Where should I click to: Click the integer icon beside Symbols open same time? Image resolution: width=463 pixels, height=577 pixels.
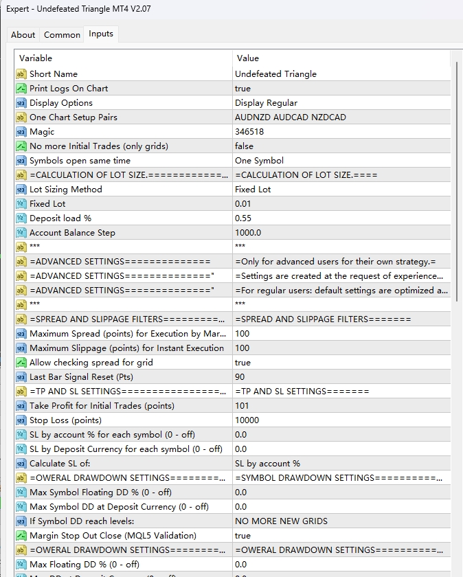(x=21, y=161)
